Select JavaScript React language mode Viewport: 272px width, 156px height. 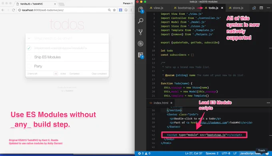(250, 153)
